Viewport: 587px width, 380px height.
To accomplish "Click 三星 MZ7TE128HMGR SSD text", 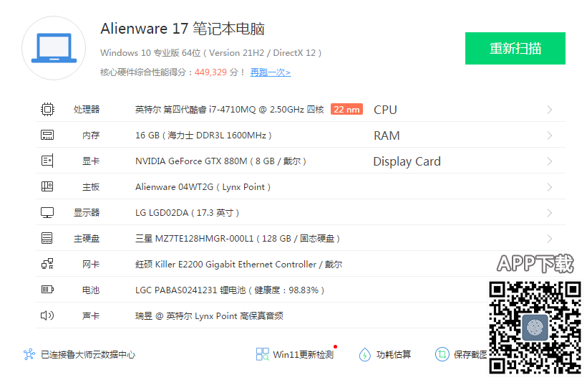I will pos(238,239).
